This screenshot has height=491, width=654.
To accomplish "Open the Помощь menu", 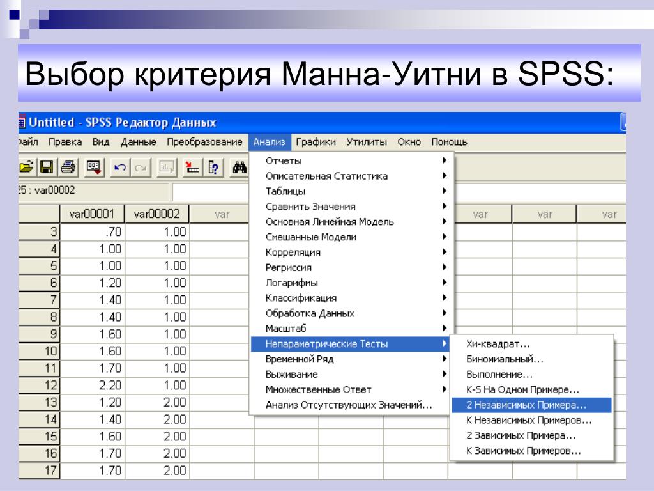I will pos(449,142).
